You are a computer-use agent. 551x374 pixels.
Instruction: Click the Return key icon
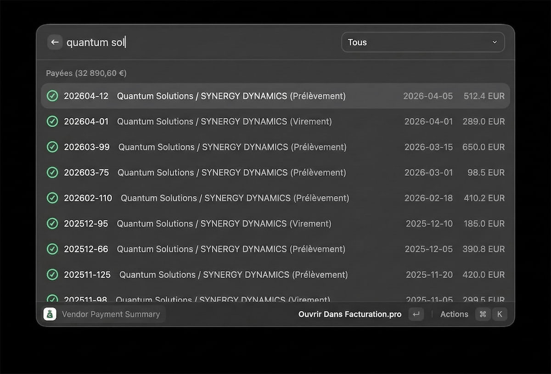(416, 314)
